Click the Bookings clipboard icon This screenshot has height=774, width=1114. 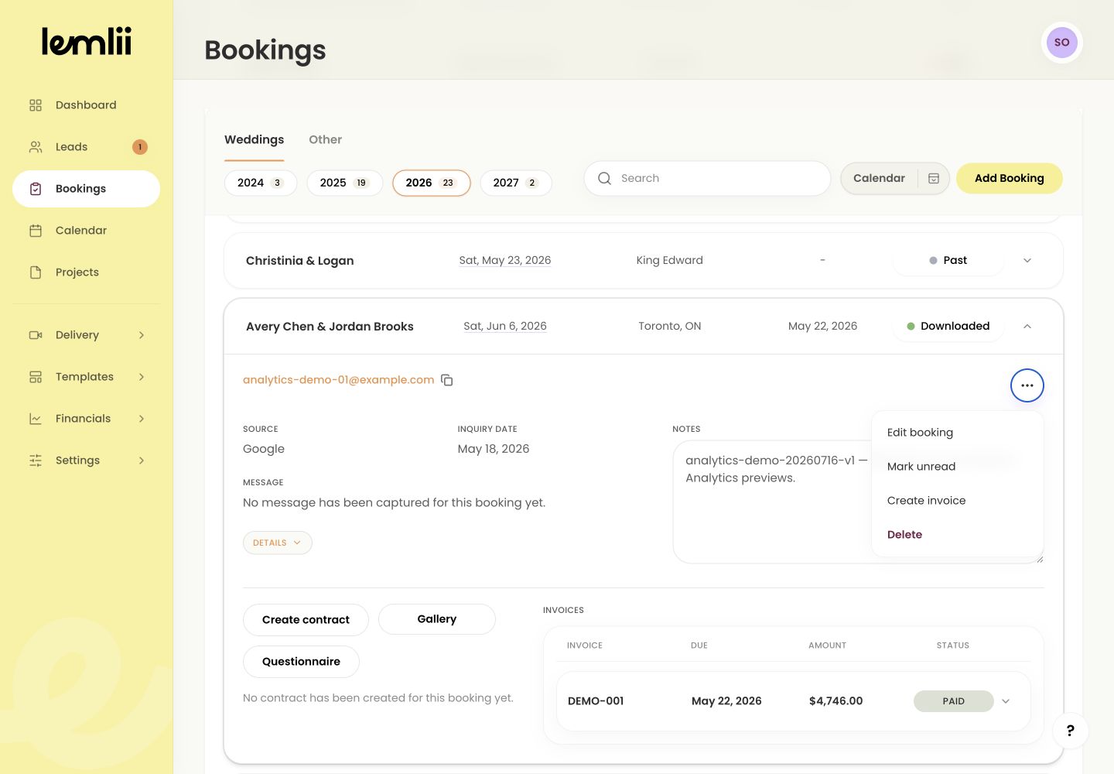click(x=36, y=189)
